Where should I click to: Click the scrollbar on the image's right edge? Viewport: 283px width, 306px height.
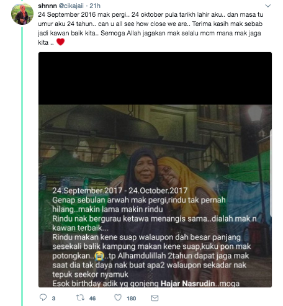coord(271,173)
